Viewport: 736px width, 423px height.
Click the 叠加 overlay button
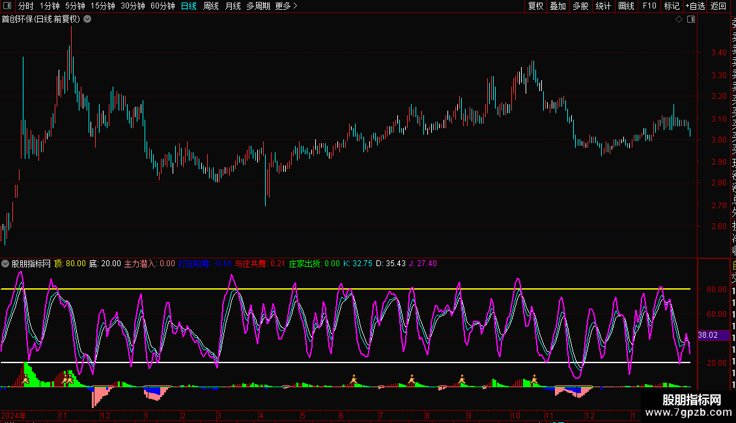tap(558, 6)
